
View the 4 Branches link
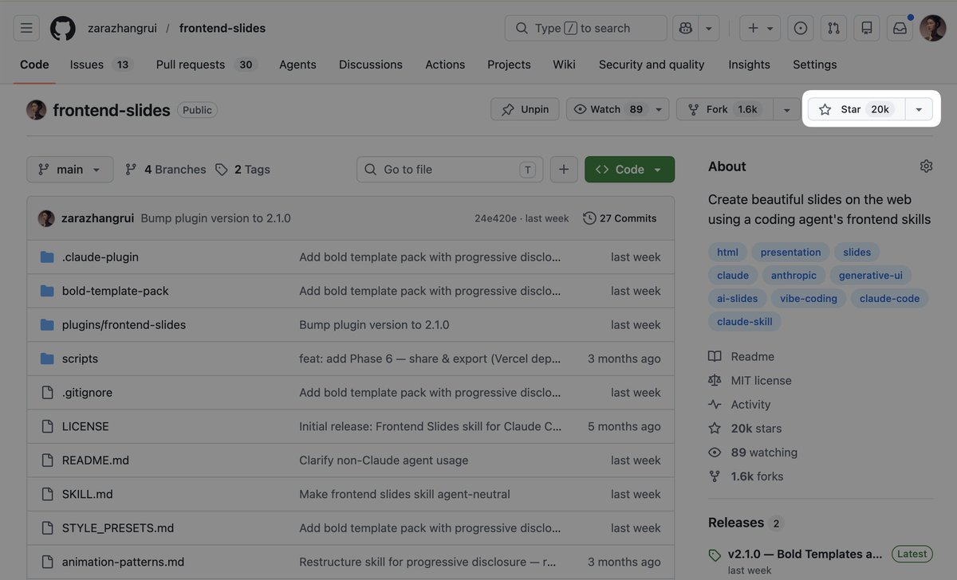tap(166, 169)
